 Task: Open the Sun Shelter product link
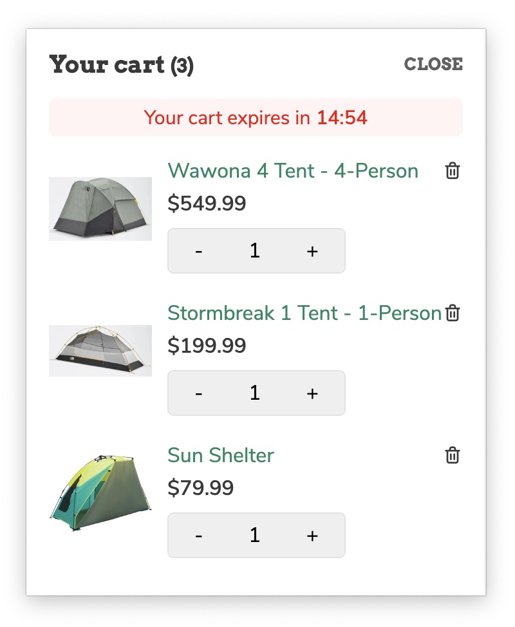coord(221,455)
